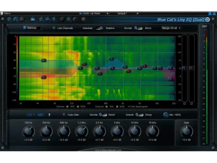Click the Mix 100% knob
The image size is (217, 163).
coord(166,115)
